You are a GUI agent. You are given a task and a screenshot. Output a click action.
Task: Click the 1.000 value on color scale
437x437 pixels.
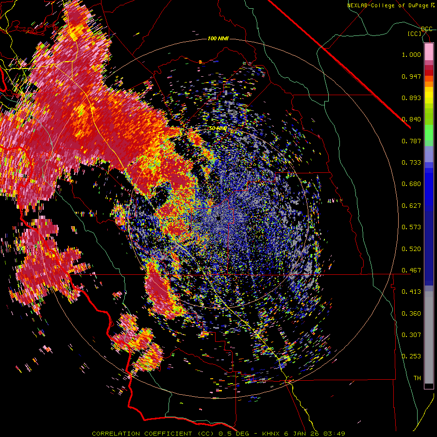411,54
